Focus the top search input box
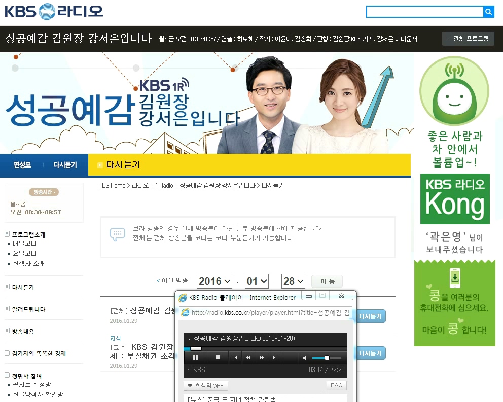 point(425,12)
